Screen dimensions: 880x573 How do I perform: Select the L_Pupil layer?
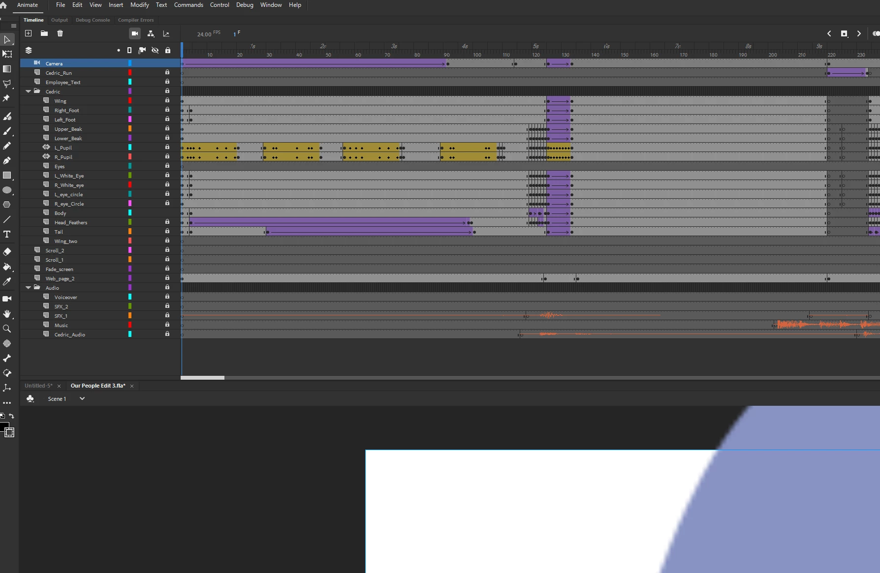tap(63, 148)
